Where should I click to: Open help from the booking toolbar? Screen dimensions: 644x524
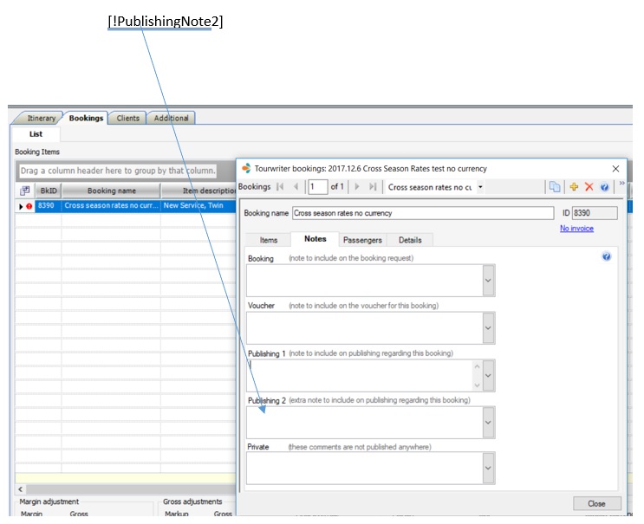click(x=604, y=187)
